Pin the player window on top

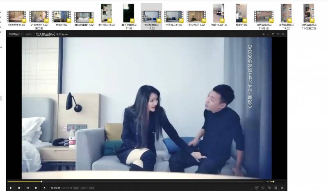tap(264, 34)
